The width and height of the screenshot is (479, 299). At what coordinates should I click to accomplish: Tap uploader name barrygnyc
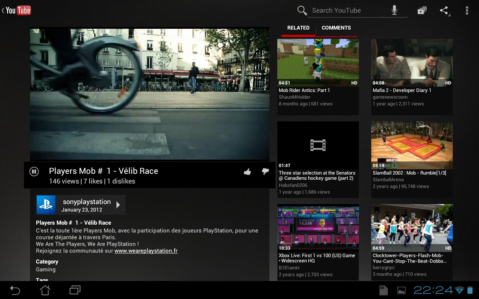pos(384,268)
